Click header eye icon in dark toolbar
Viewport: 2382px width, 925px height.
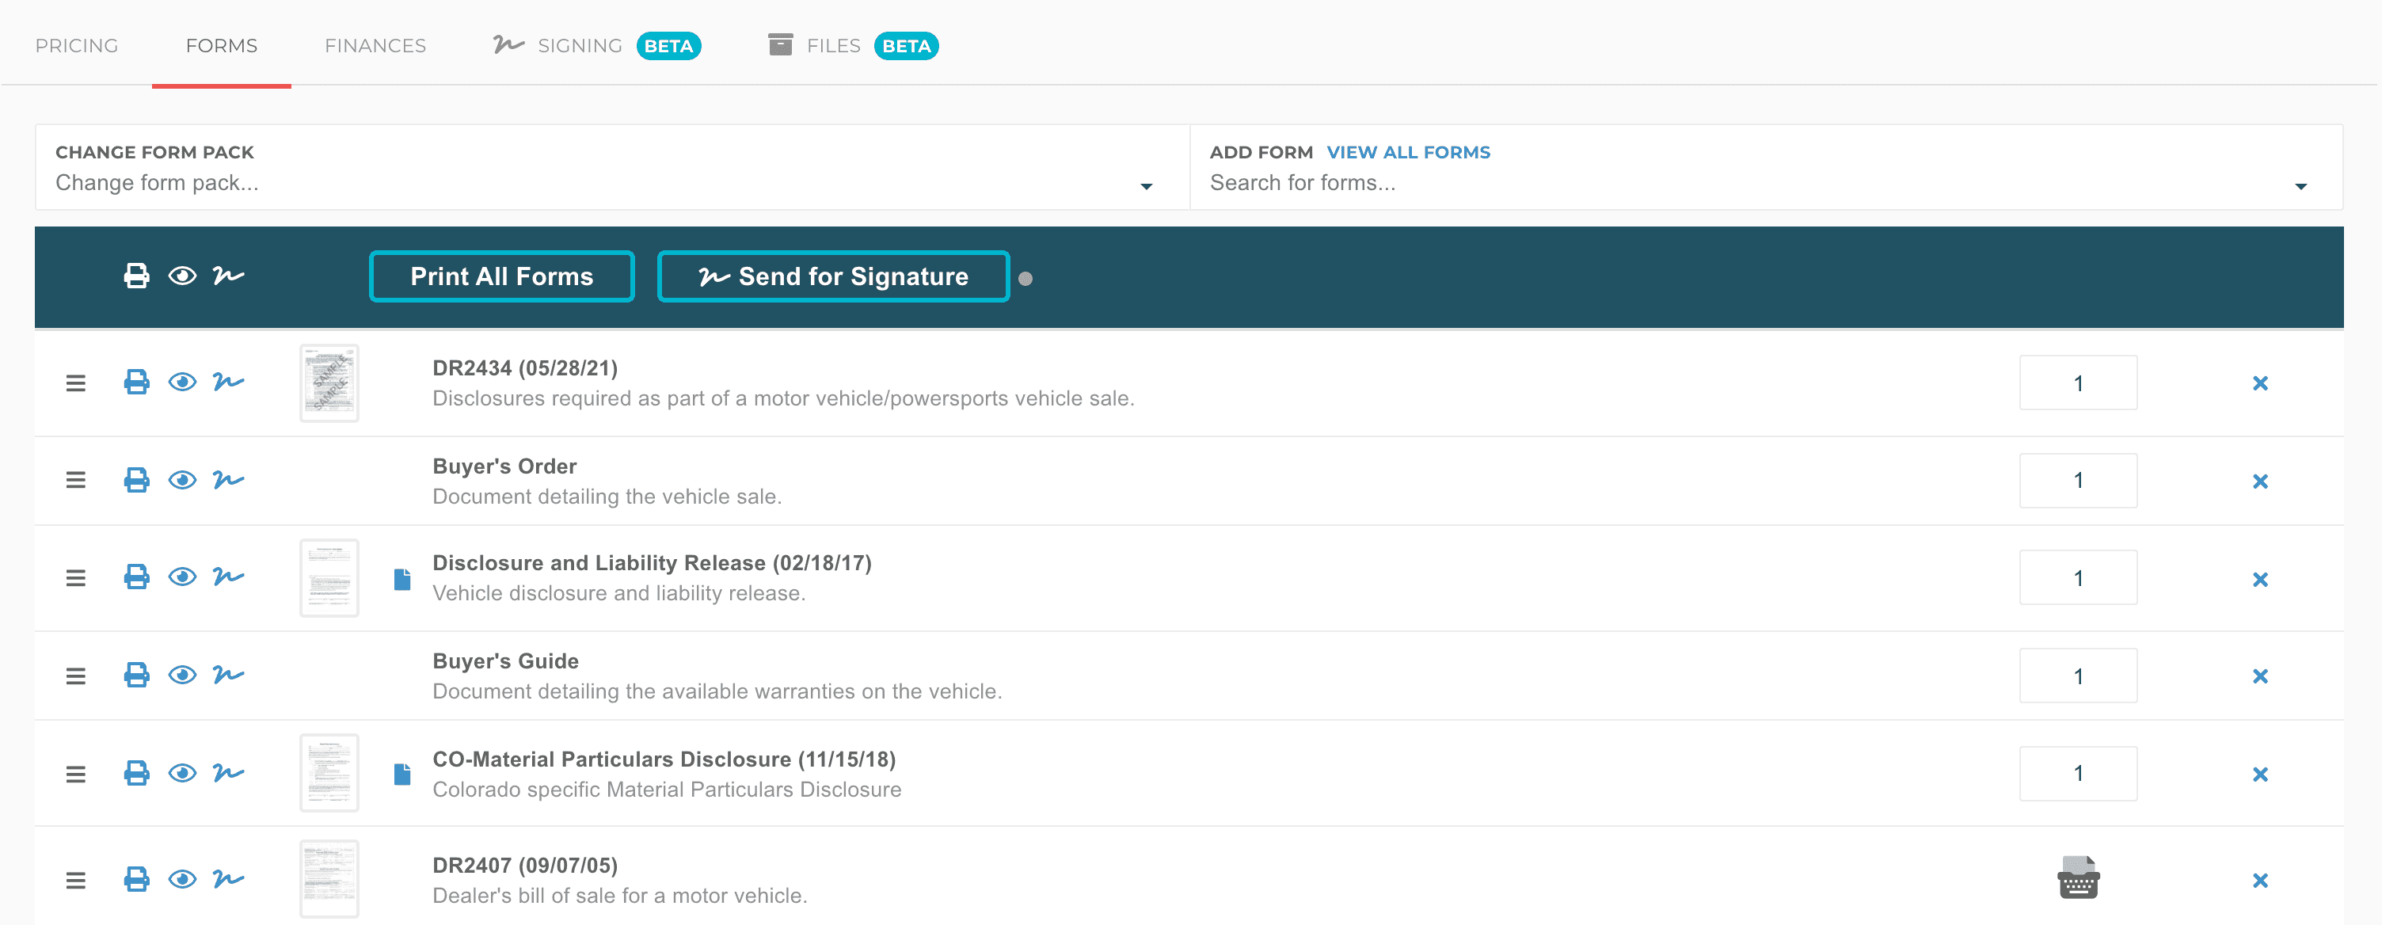(182, 276)
